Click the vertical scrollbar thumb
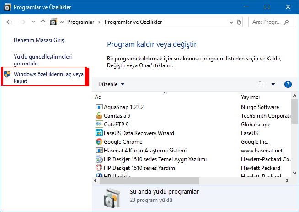 pyautogui.click(x=294, y=111)
